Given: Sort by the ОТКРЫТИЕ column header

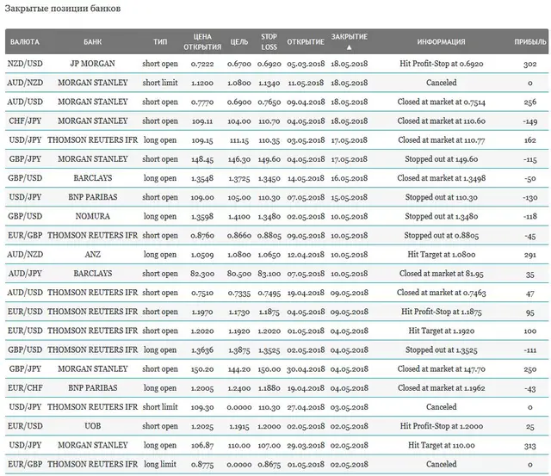Looking at the screenshot, I should pyautogui.click(x=306, y=42).
